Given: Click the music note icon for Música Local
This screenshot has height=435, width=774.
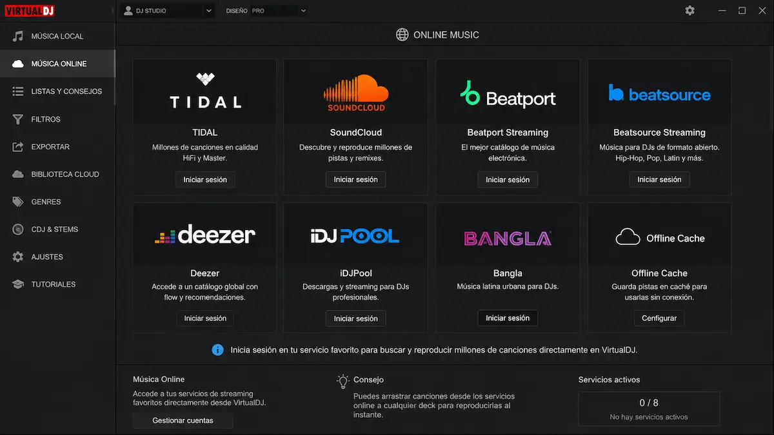Looking at the screenshot, I should click(x=18, y=36).
